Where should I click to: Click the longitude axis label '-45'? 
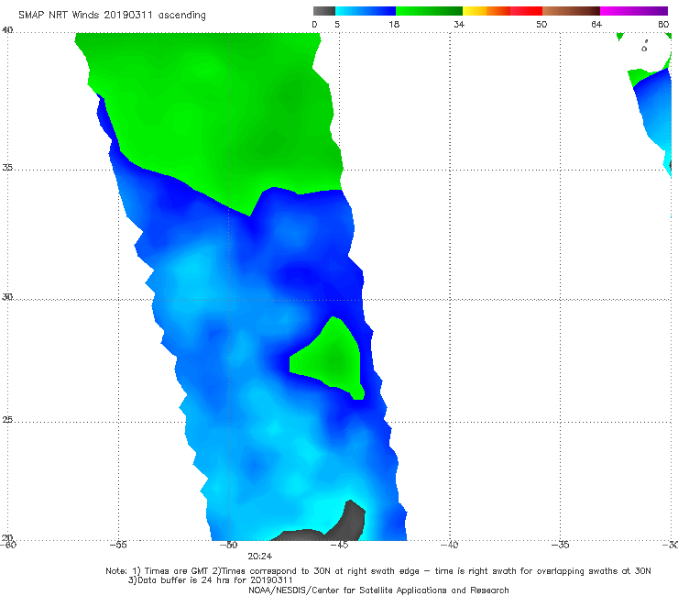pos(339,545)
